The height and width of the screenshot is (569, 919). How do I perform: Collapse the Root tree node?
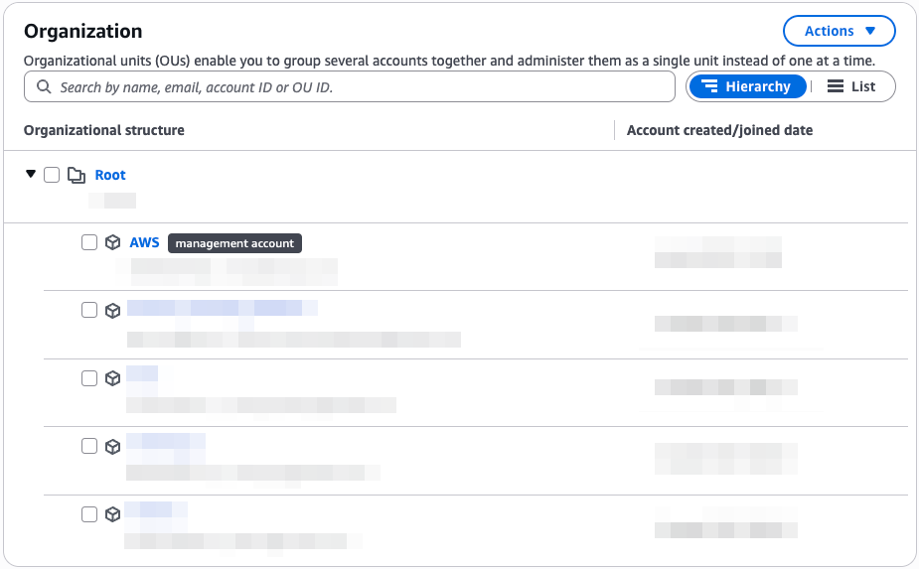click(31, 174)
